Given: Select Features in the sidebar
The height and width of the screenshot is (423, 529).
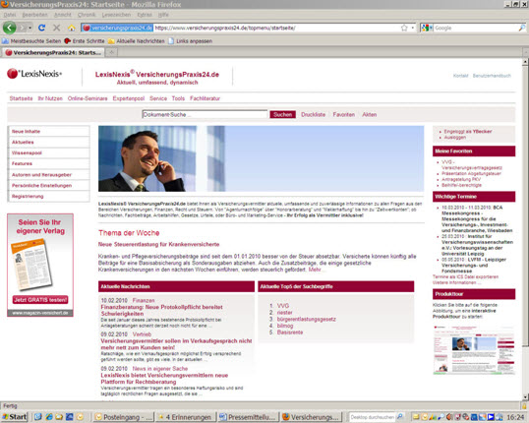Looking at the screenshot, I should pos(49,163).
